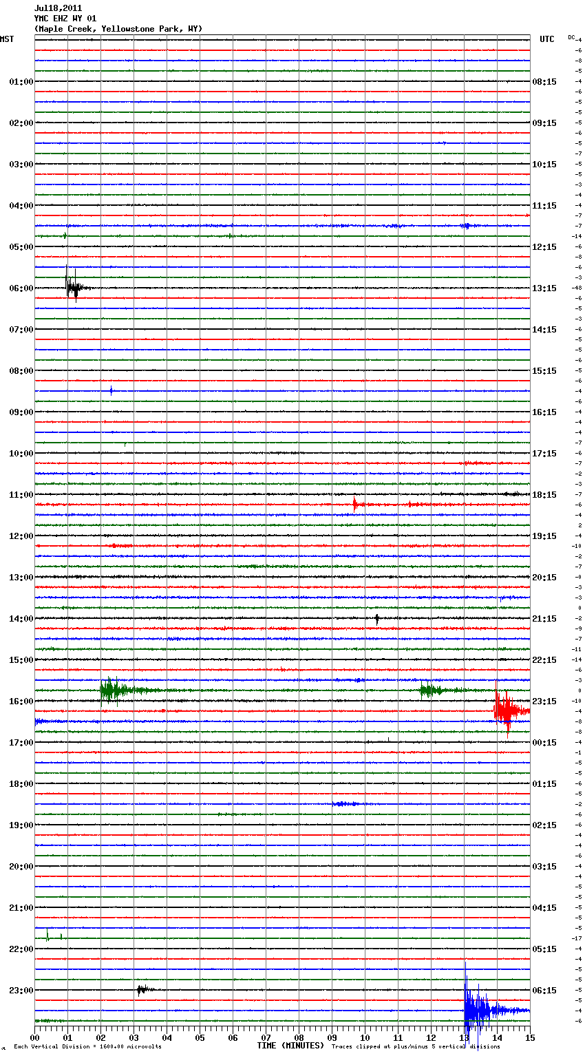The width and height of the screenshot is (585, 1056).
Task: Select the 16:00 MST hour label
Action: point(21,701)
